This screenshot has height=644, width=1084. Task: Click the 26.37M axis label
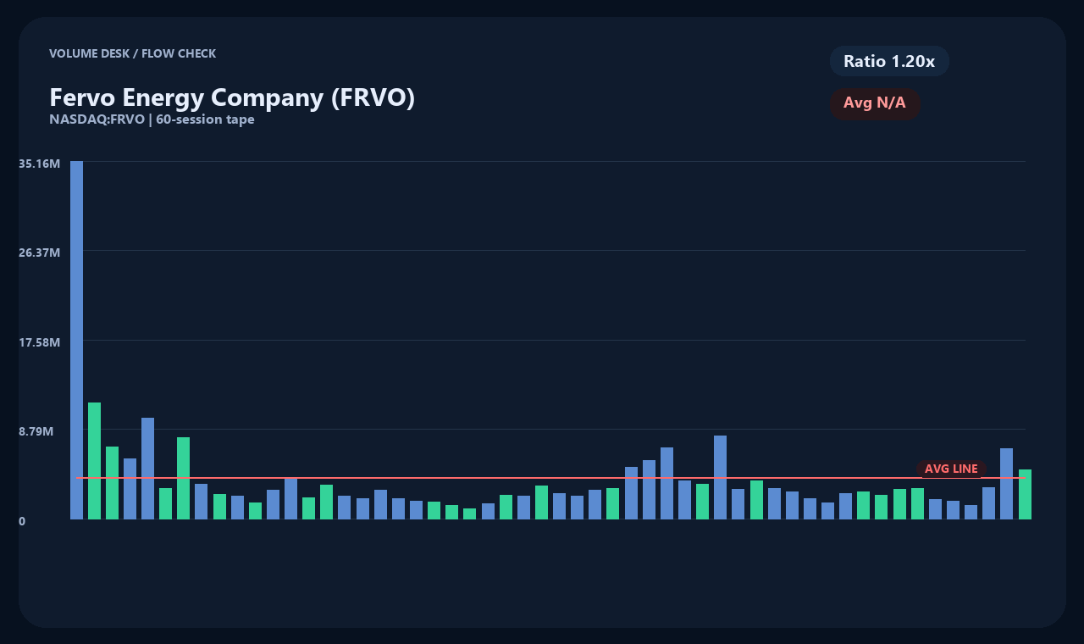(x=39, y=253)
